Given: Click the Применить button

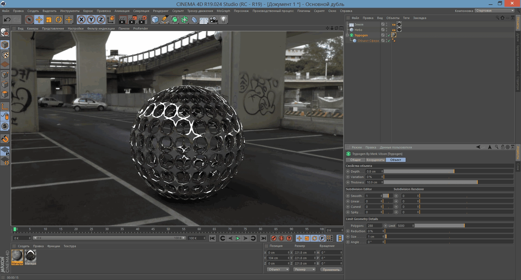Looking at the screenshot, I should [x=331, y=269].
